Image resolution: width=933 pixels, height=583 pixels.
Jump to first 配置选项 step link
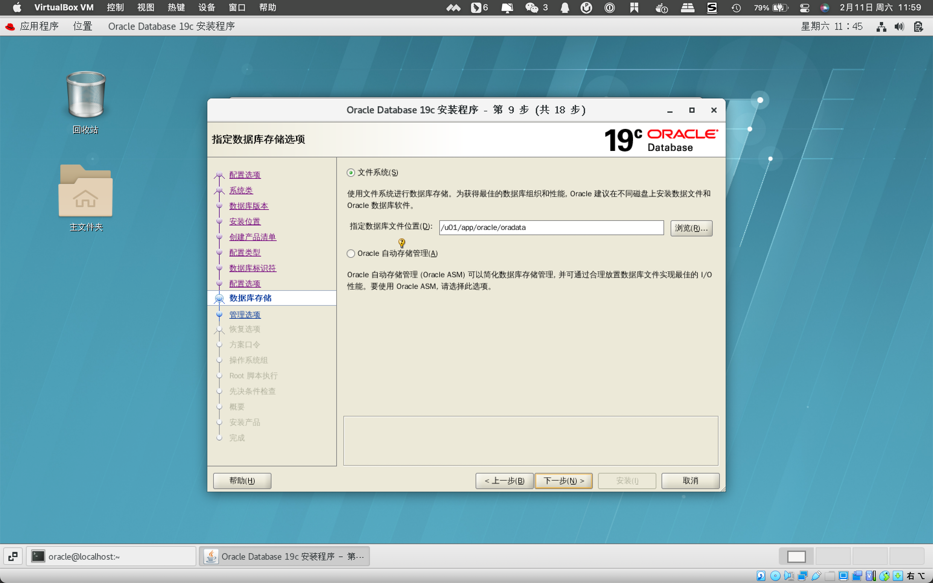(245, 175)
